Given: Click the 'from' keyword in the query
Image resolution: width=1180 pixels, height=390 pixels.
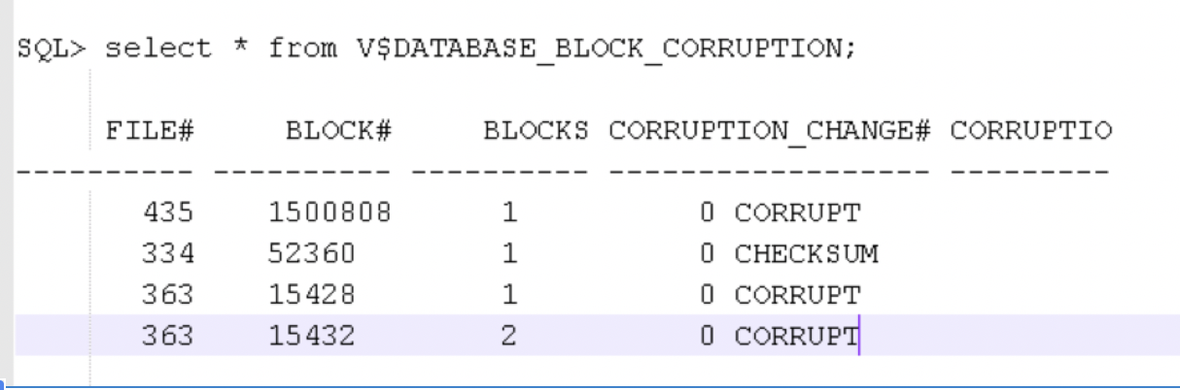Looking at the screenshot, I should click(x=303, y=48).
